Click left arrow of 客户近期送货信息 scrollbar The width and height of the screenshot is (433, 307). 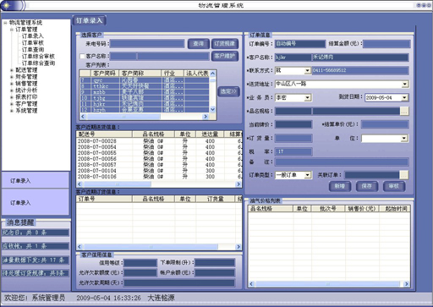pyautogui.click(x=79, y=184)
